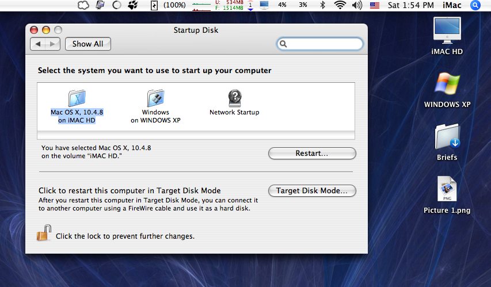Click the Sat 1:54 PM clock

[411, 5]
